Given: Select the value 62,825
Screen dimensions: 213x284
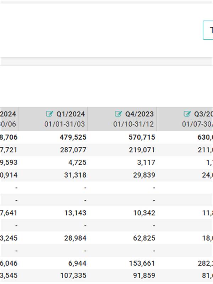Looking at the screenshot, I should pyautogui.click(x=144, y=238).
